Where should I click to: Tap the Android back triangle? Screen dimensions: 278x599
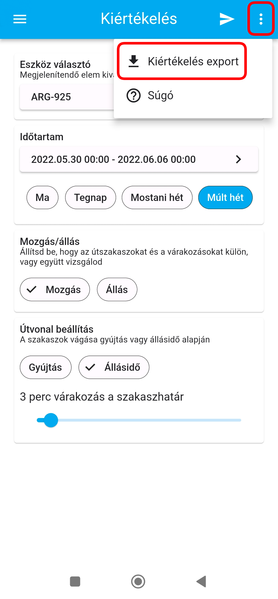pyautogui.click(x=202, y=582)
